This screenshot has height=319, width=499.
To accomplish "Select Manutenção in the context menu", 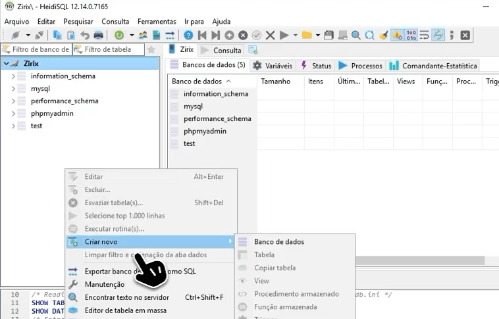I will coord(151,284).
